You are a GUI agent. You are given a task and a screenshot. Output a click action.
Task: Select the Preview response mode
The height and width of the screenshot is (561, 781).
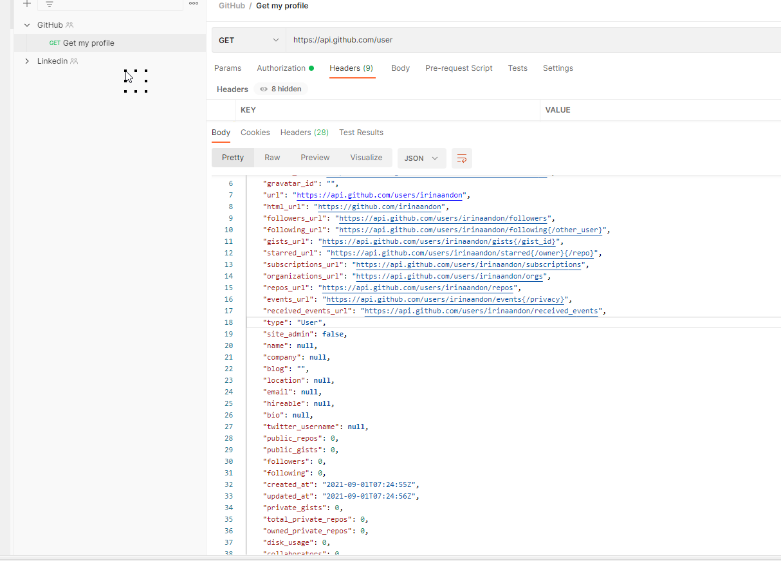click(315, 157)
